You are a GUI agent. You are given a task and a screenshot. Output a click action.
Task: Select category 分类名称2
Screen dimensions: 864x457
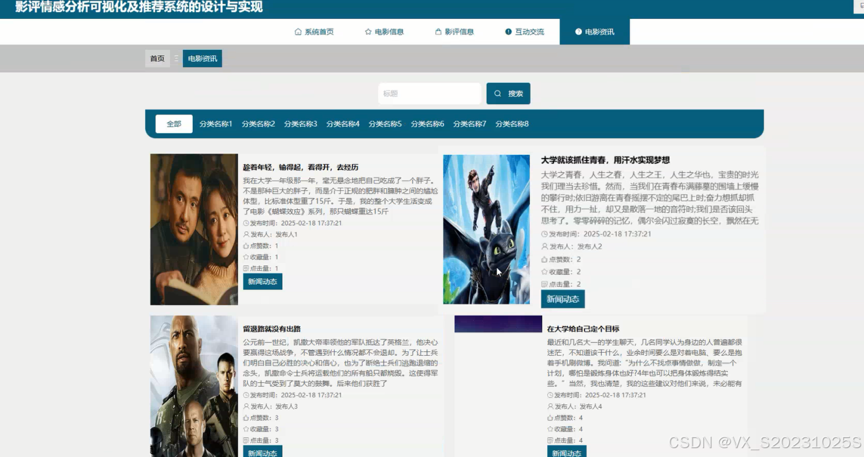click(258, 124)
